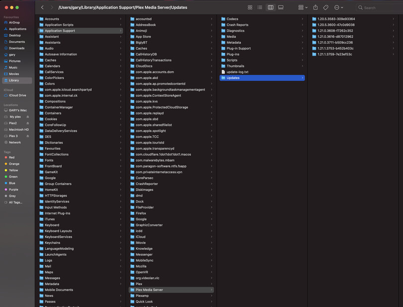Select the GraphicConverter folder
403x307 pixels.
point(171,225)
